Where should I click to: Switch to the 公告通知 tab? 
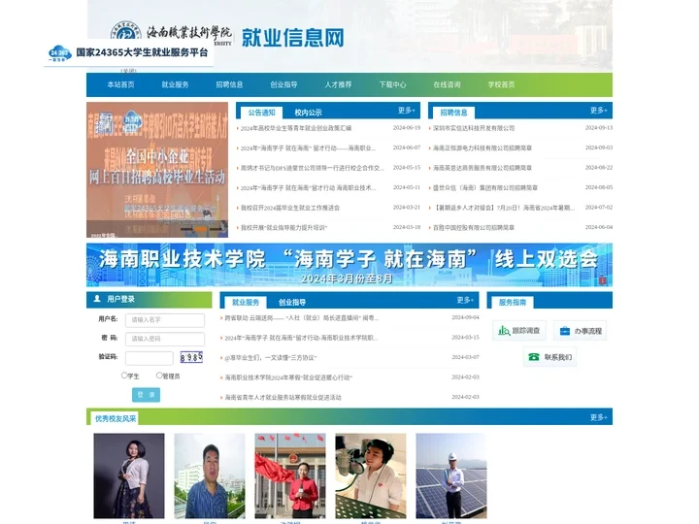(x=262, y=113)
